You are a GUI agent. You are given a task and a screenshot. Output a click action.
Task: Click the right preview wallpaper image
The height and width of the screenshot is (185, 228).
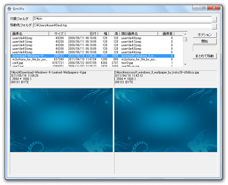(x=166, y=120)
